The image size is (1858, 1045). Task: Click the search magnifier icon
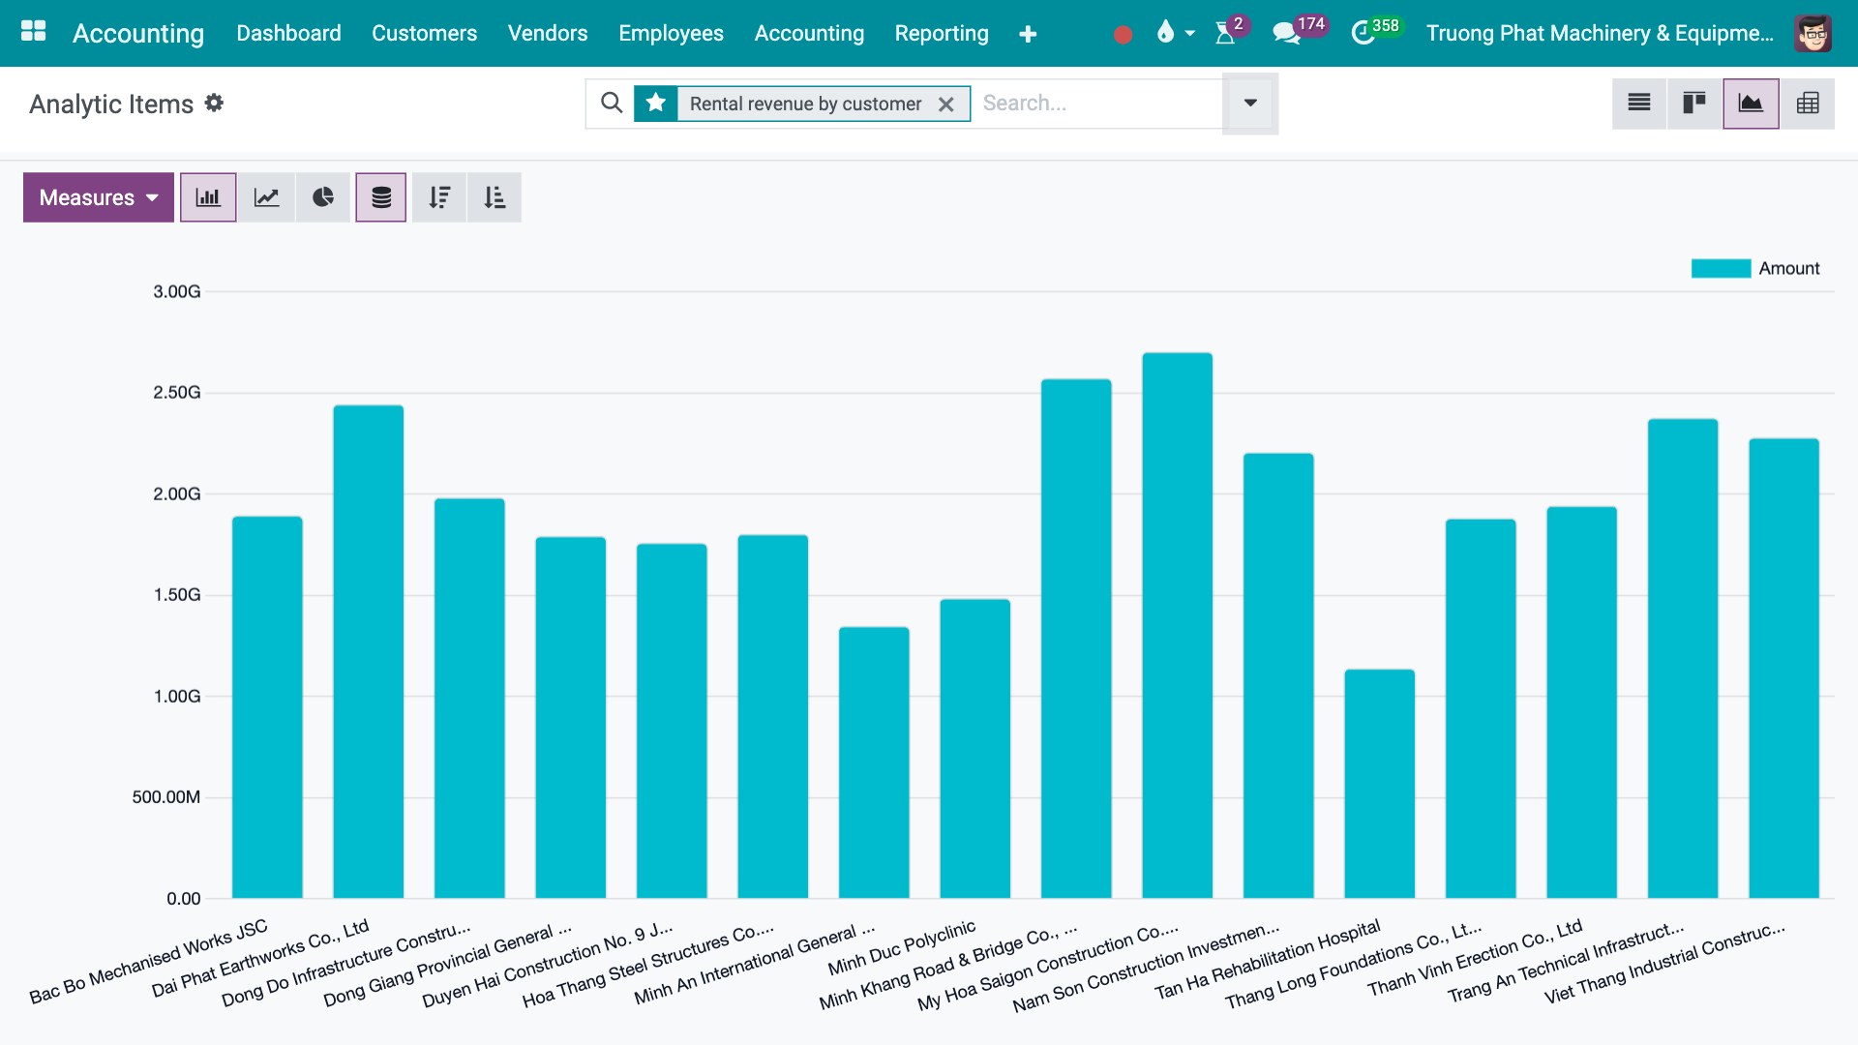click(x=612, y=103)
